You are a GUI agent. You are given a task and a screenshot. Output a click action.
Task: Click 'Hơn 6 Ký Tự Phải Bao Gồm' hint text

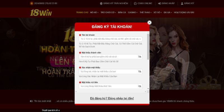point(99,62)
